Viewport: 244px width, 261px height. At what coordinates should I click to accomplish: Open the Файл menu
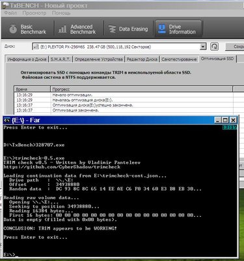[10, 13]
